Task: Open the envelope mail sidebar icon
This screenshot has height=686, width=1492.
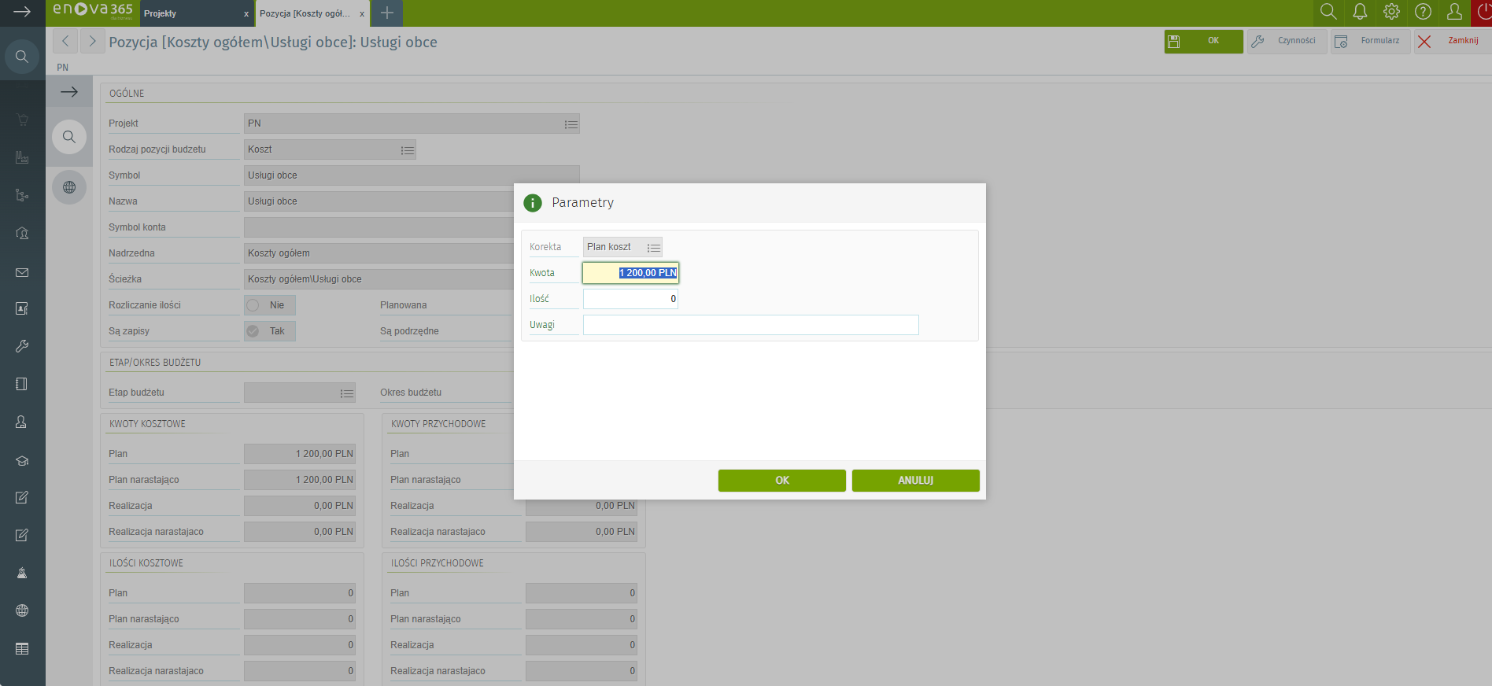Action: [22, 272]
